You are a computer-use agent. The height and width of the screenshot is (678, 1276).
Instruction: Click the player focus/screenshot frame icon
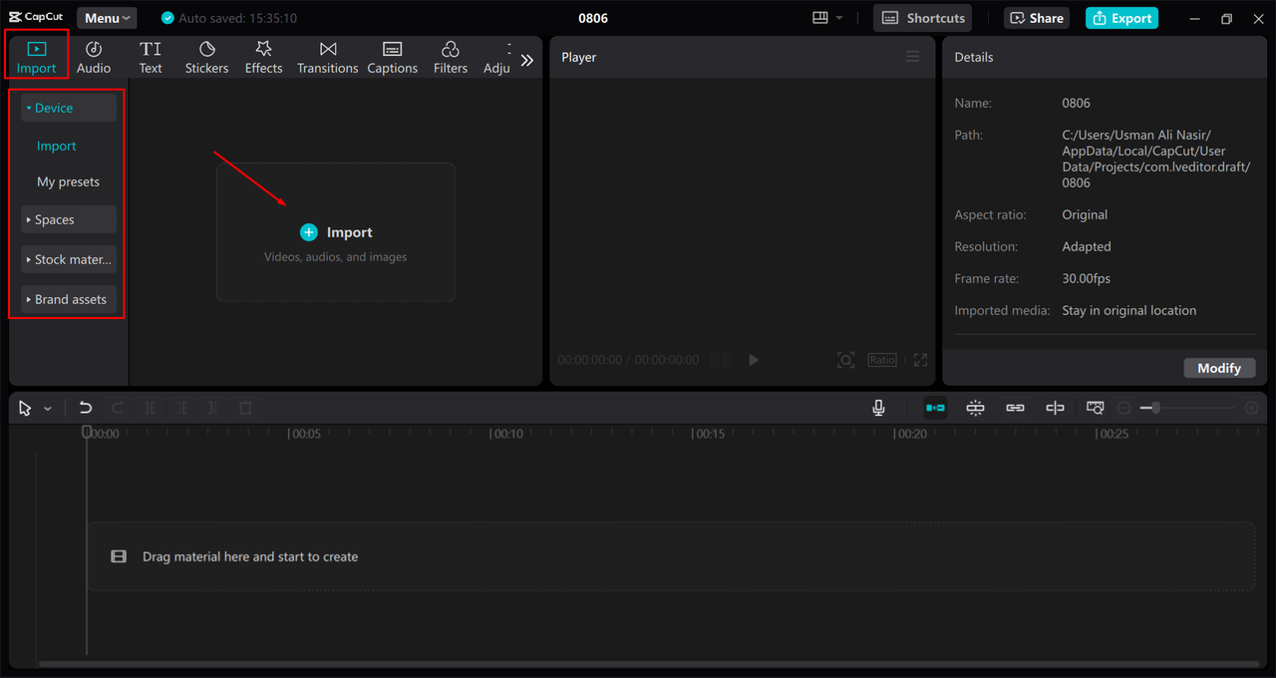pyautogui.click(x=845, y=360)
